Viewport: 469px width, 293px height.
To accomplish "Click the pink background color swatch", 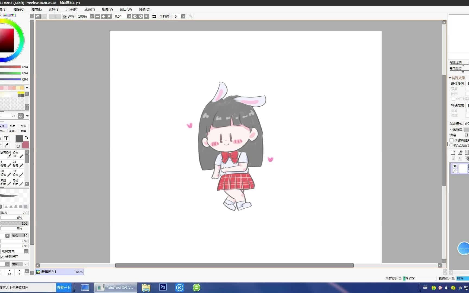I will point(26,145).
